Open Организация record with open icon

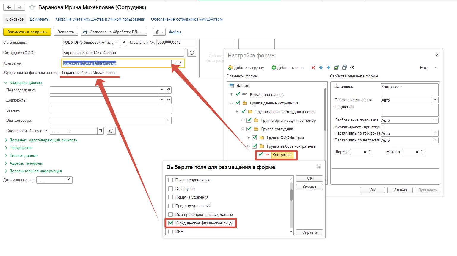[123, 42]
